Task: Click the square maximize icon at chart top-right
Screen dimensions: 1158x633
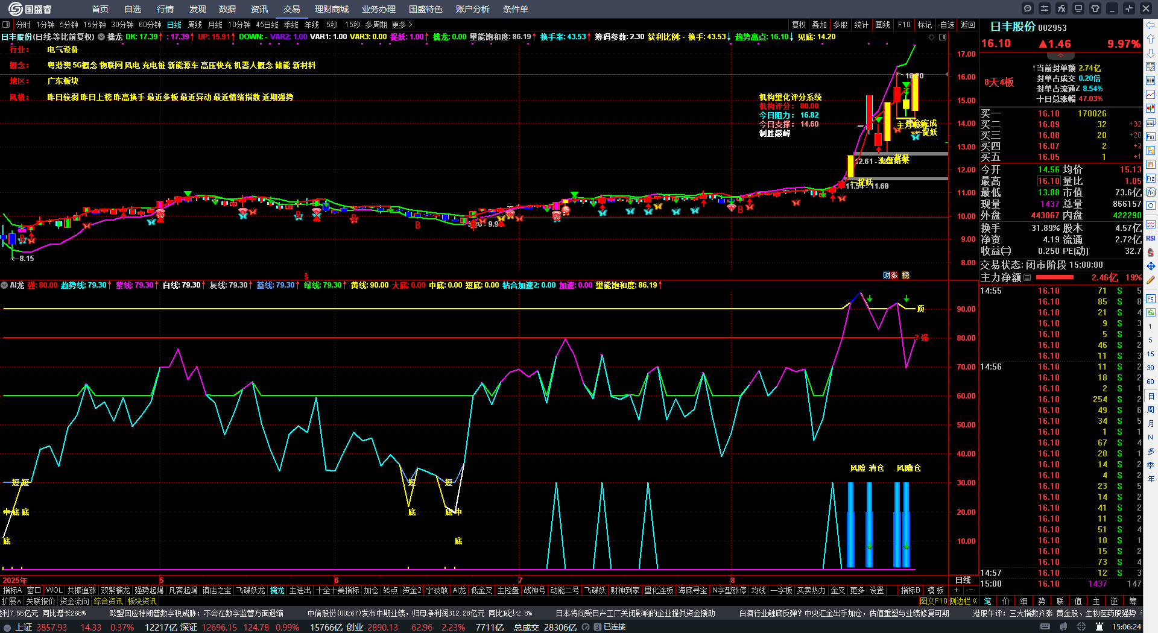Action: 943,37
